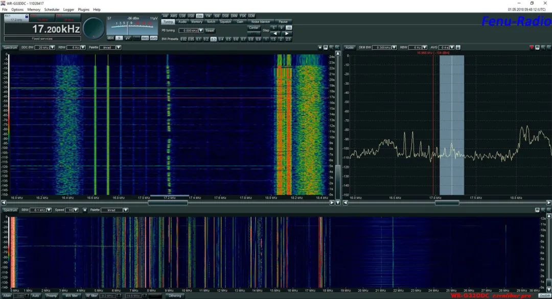Turn the large round tuning knob
Screen dimensions: 552x299
pyautogui.click(x=94, y=29)
